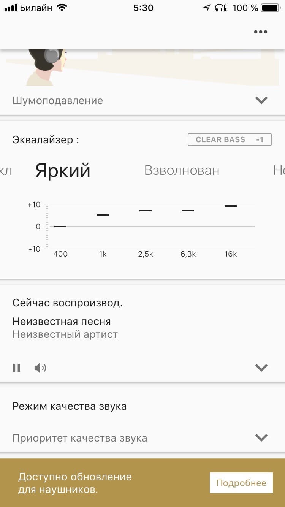The width and height of the screenshot is (285, 507).
Task: Select the Взволнован equalizer preset
Action: click(x=182, y=170)
